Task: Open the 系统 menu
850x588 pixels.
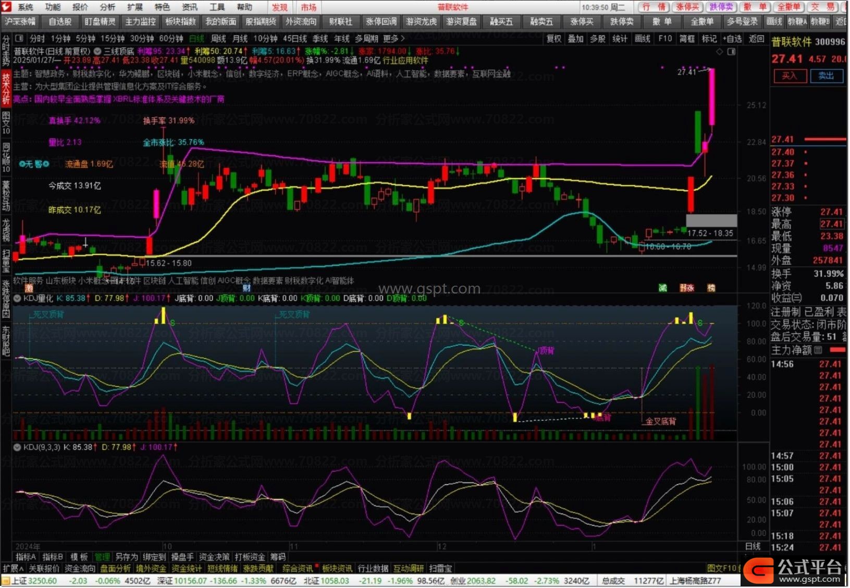Action: pos(25,7)
